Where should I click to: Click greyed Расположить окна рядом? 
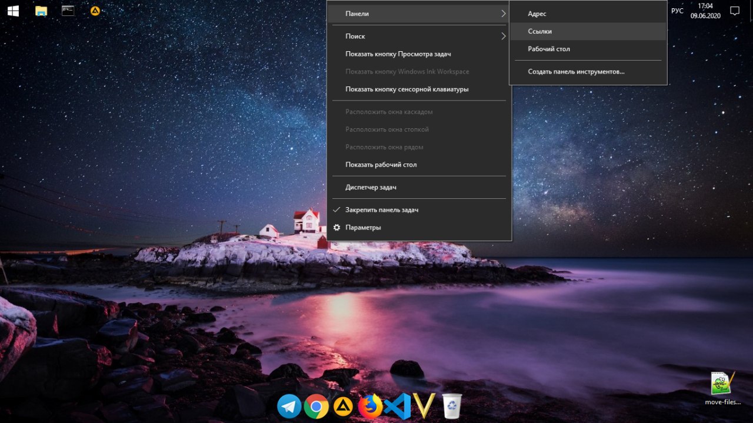pos(419,147)
